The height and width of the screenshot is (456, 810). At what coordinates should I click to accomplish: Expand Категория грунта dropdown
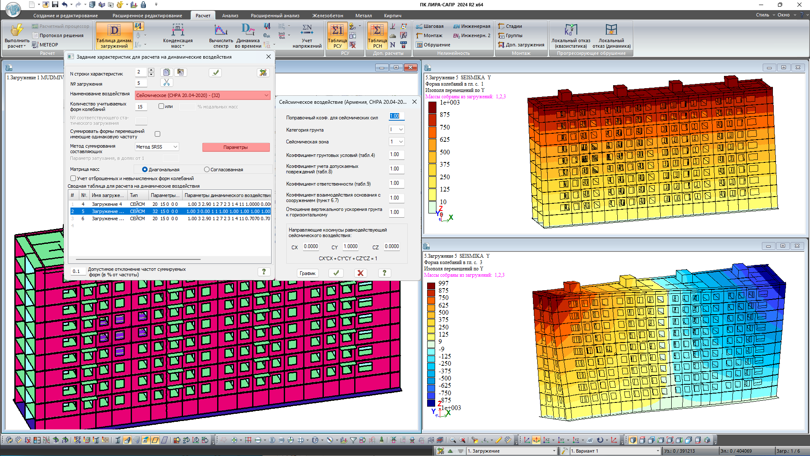click(x=401, y=130)
